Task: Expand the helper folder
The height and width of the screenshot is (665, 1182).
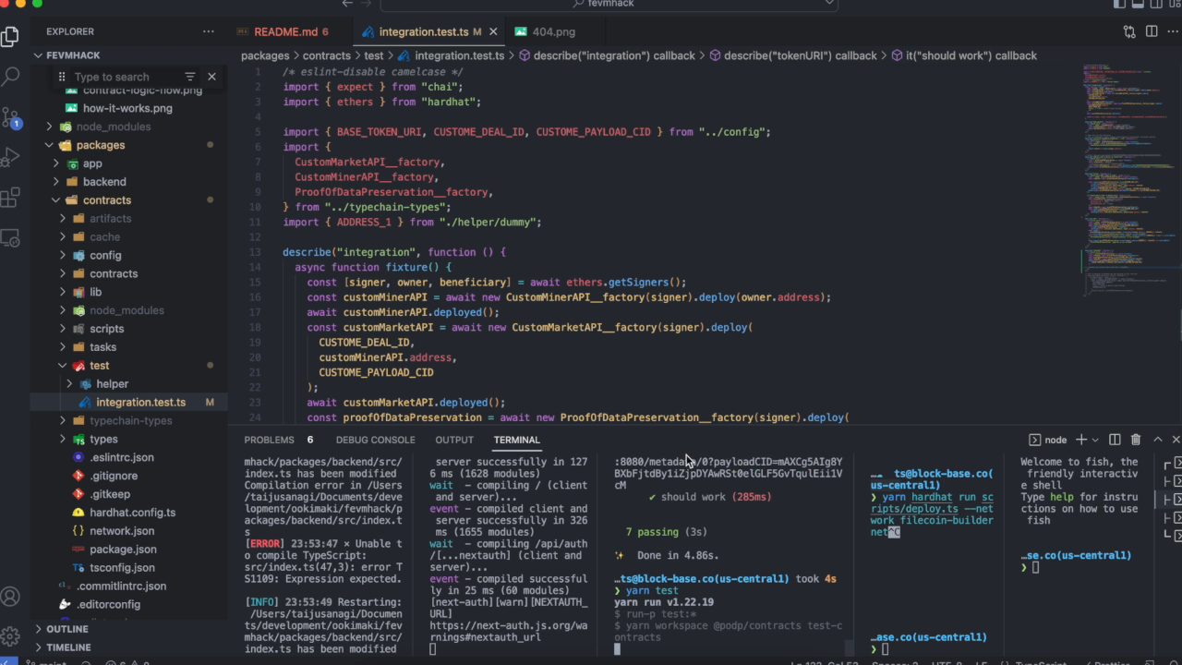Action: pos(128,384)
